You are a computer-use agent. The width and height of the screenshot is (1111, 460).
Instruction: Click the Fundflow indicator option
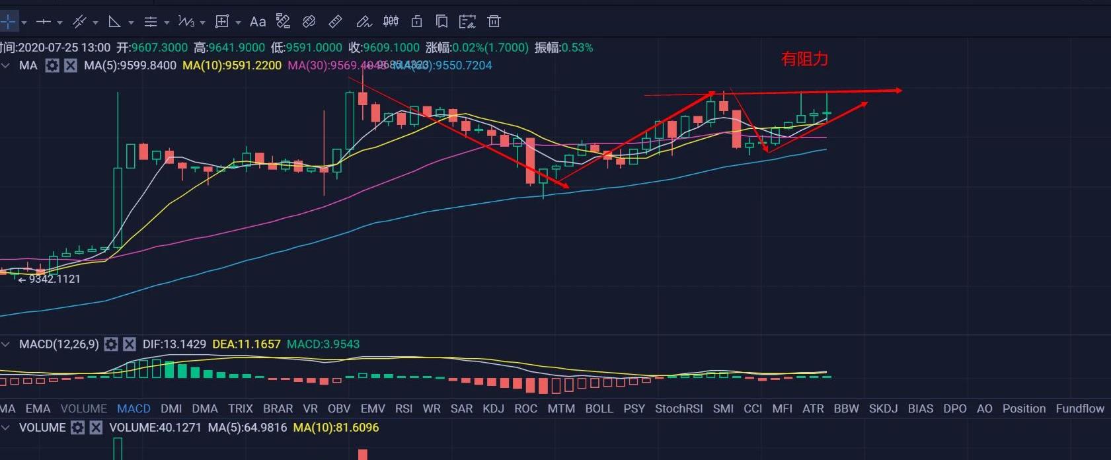coord(1079,408)
